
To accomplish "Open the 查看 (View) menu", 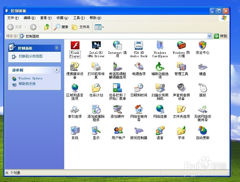I will (x=45, y=18).
